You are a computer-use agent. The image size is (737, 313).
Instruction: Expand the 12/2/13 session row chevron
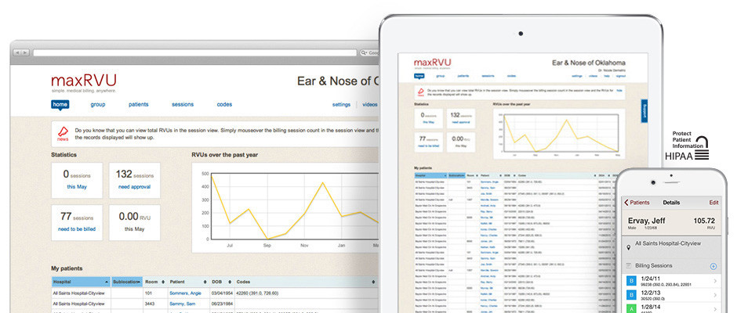[715, 295]
